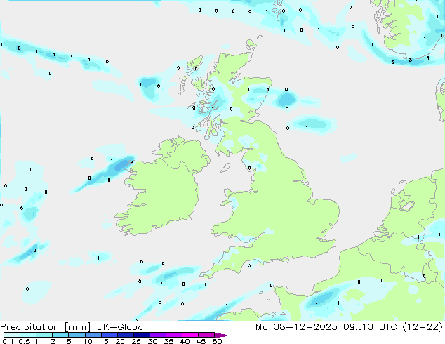Click the '40' legend scale value
445x344 pixels.
185,341
